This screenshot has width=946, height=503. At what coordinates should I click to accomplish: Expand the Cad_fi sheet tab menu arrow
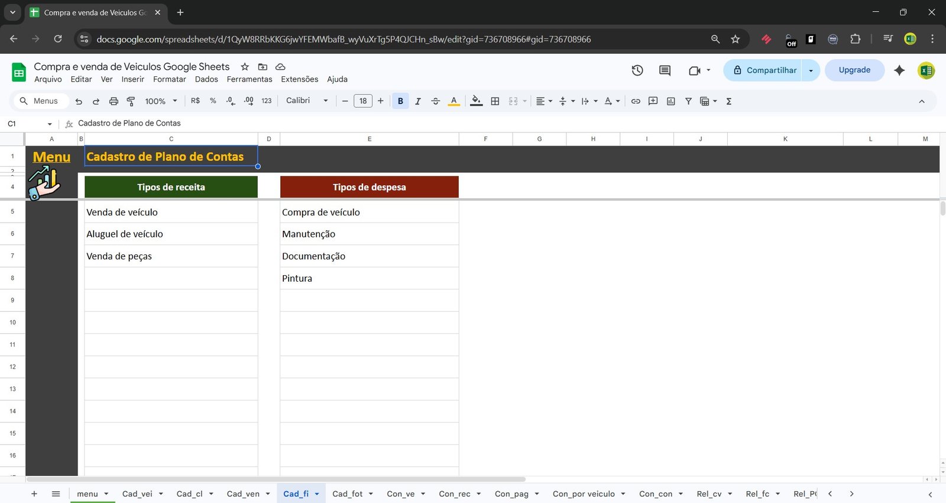pos(317,494)
